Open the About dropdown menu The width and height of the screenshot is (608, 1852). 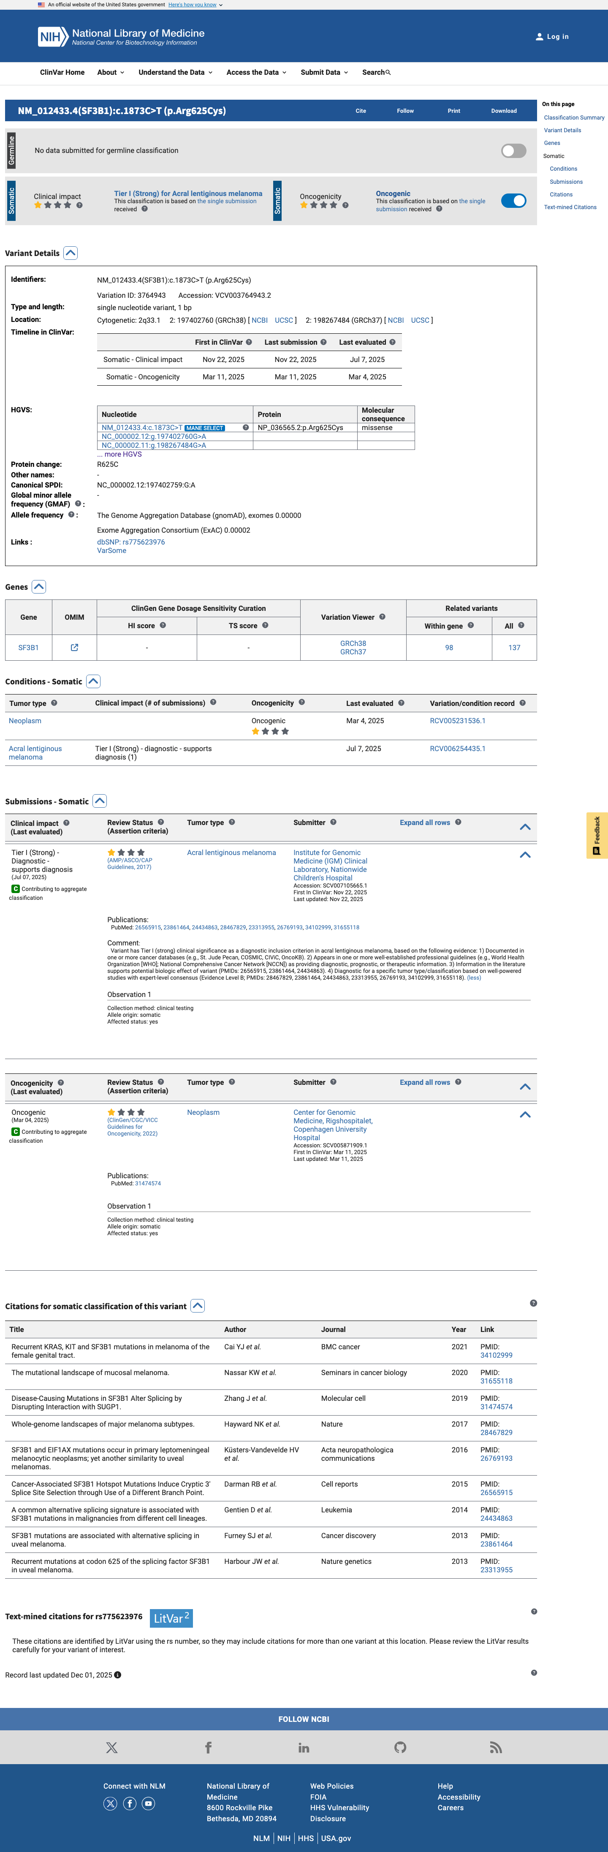click(111, 73)
